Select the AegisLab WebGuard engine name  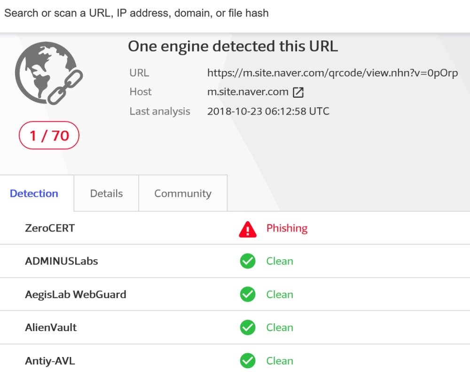point(76,294)
